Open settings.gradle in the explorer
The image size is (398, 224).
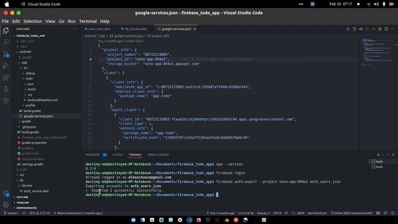[x=32, y=164]
